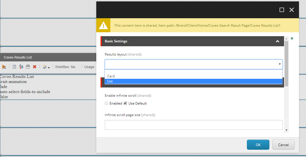The width and height of the screenshot is (306, 157).
Task: Open the personalize component people icon
Action: click(x=21, y=67)
